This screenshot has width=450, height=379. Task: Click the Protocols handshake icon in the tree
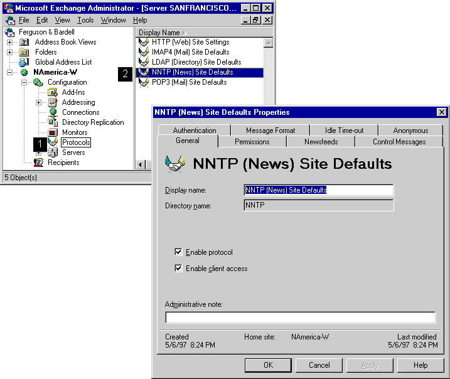53,142
